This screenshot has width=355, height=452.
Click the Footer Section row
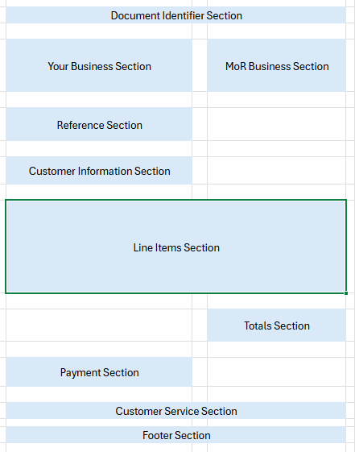tap(175, 435)
